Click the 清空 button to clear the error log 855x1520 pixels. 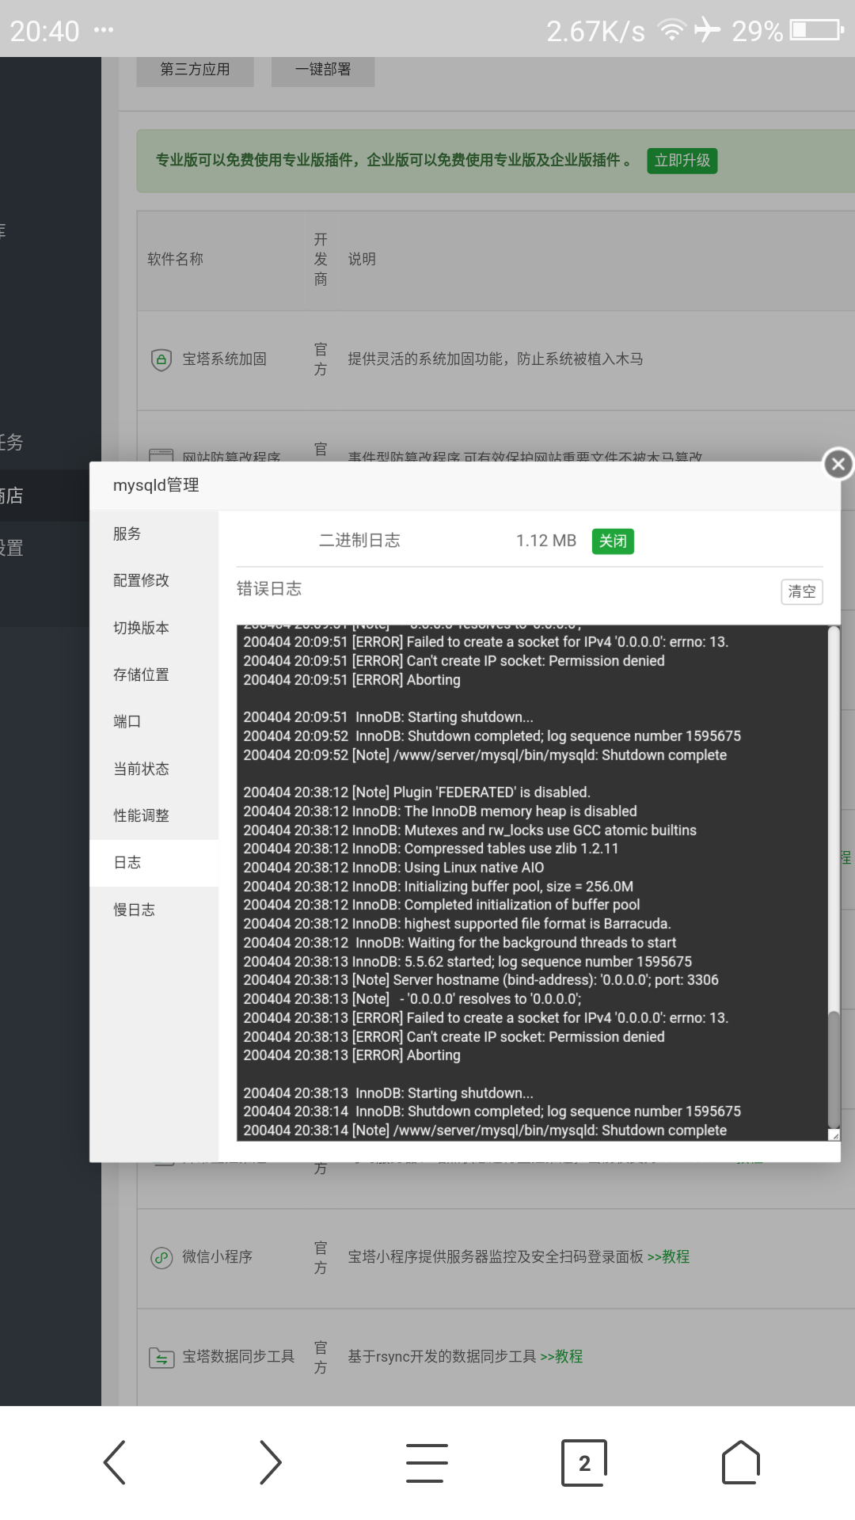[801, 591]
